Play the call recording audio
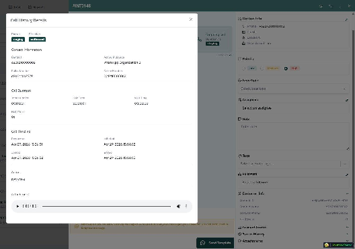This screenshot has width=355, height=249. coord(17,206)
